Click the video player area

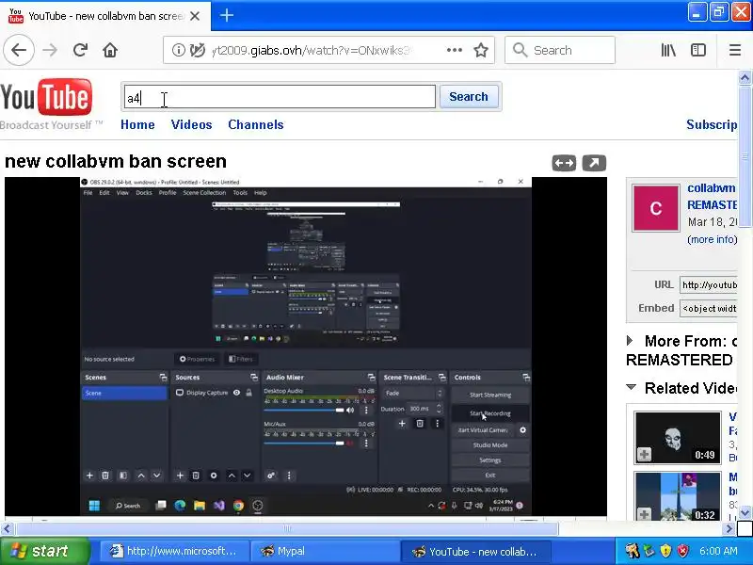pyautogui.click(x=306, y=346)
